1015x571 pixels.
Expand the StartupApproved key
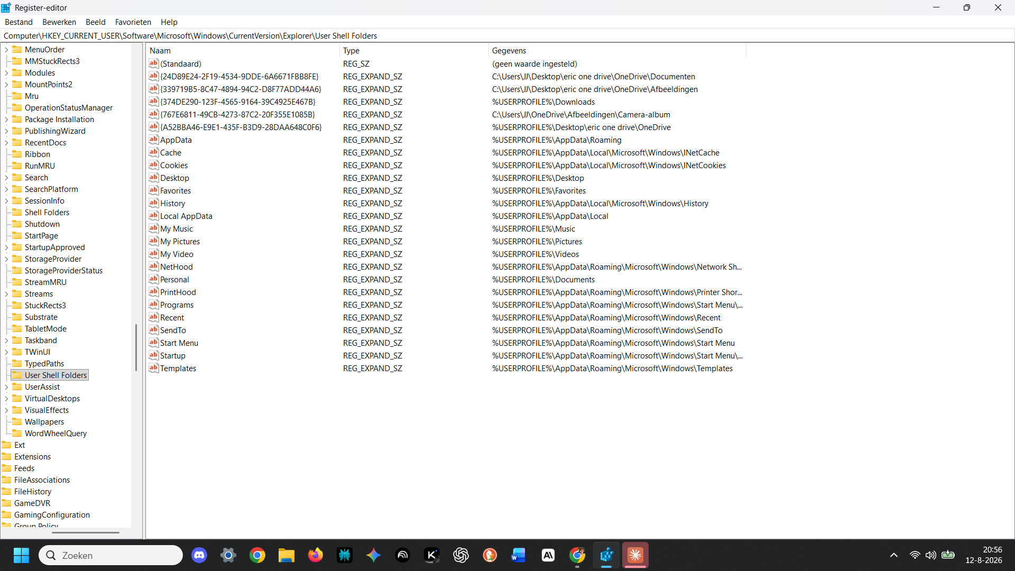[6, 247]
